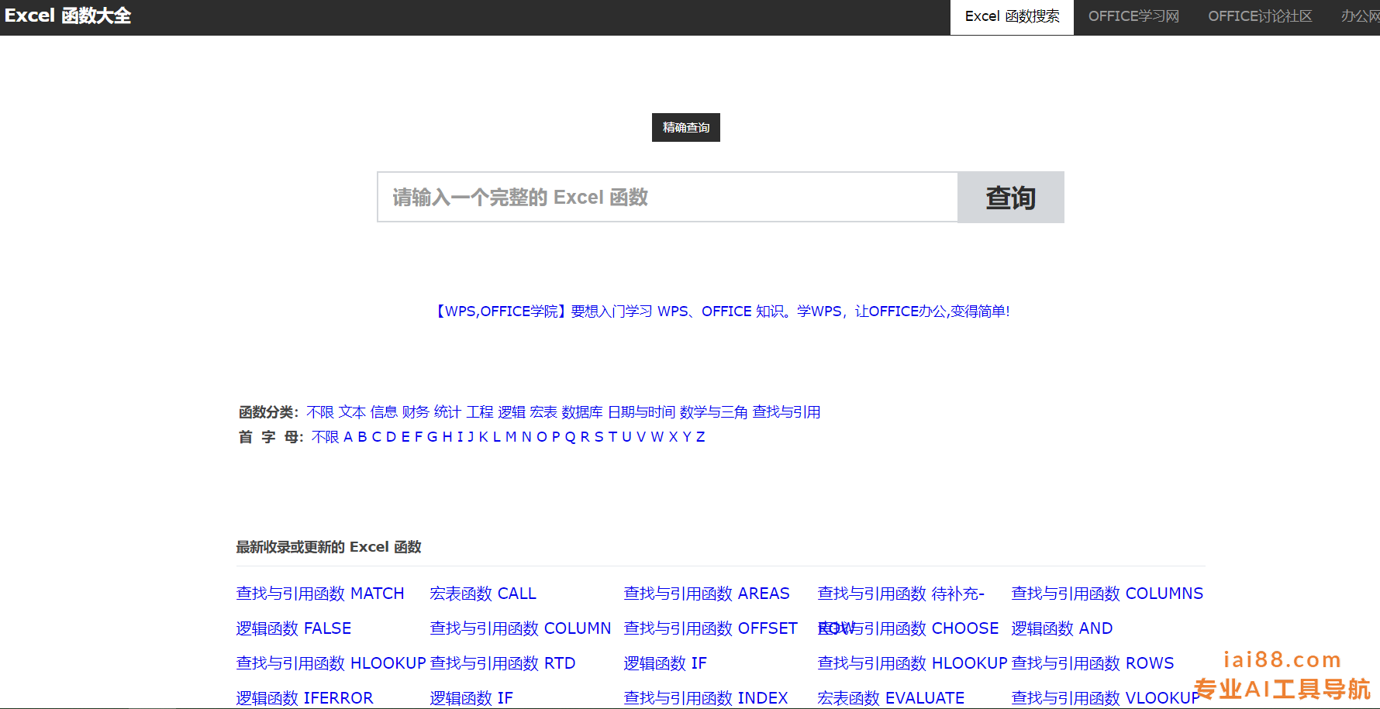
Task: Filter by 工程 category
Action: click(480, 412)
